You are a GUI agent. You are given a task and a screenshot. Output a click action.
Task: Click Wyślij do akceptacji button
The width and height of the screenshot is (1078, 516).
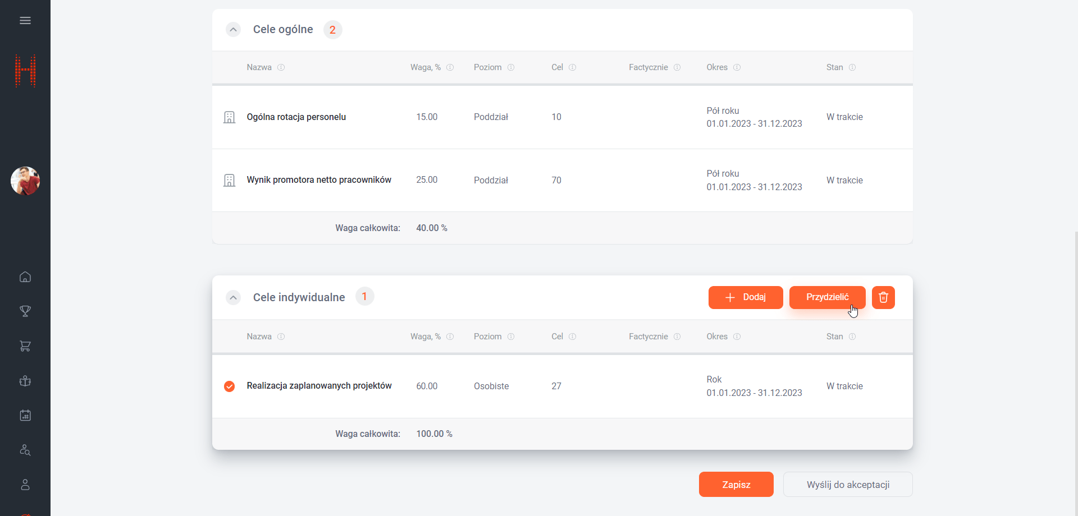click(x=847, y=485)
